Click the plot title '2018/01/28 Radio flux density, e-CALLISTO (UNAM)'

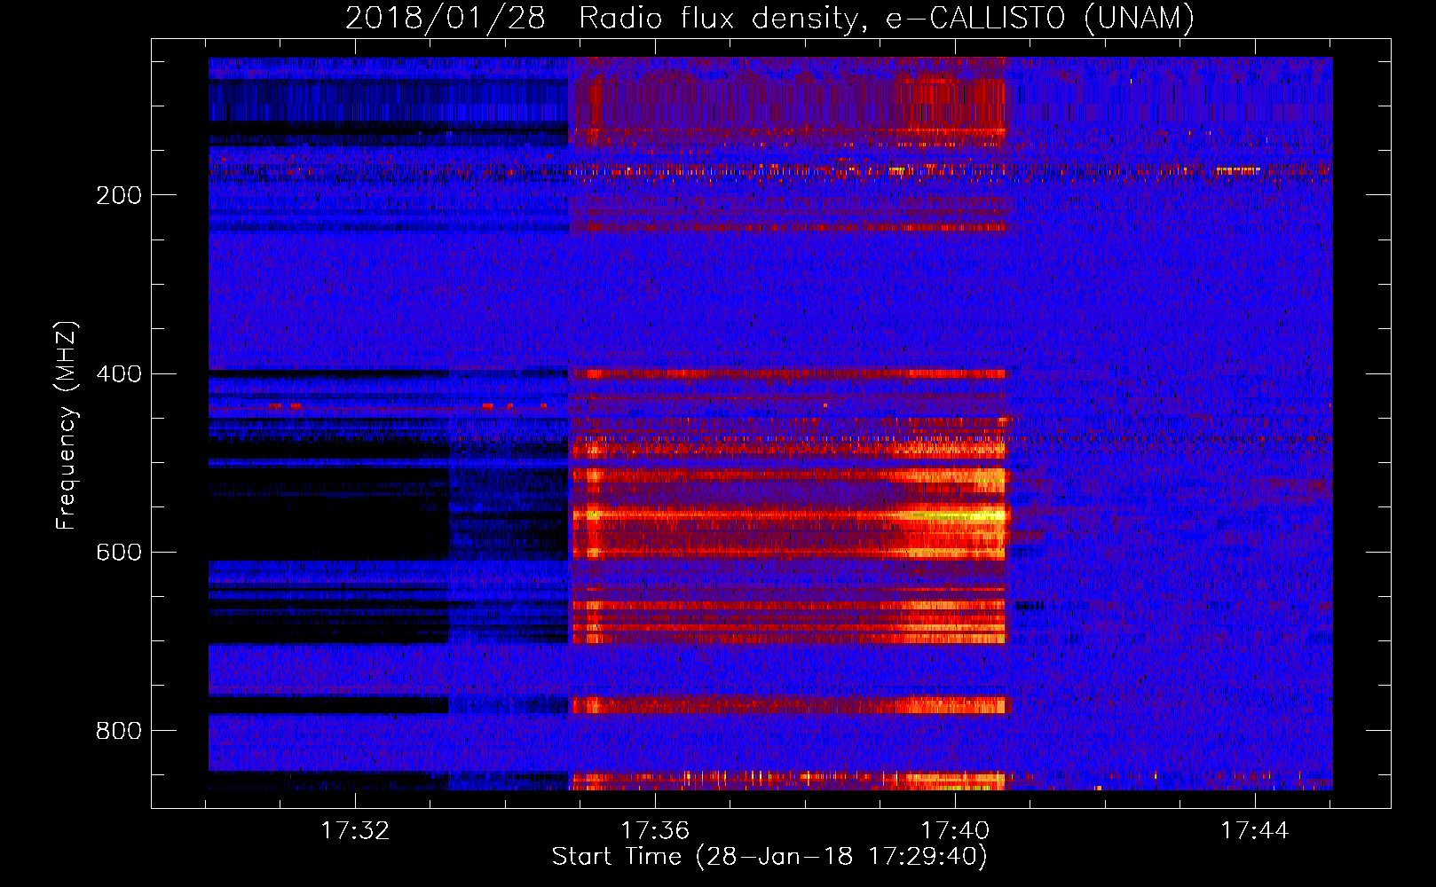click(769, 18)
